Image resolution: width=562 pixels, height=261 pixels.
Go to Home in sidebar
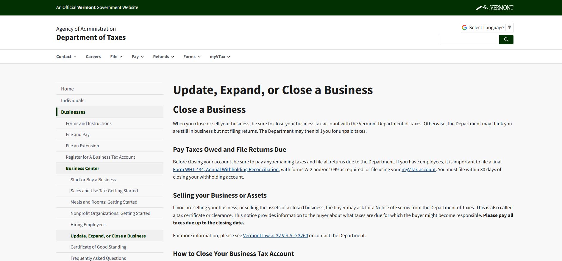110,89
